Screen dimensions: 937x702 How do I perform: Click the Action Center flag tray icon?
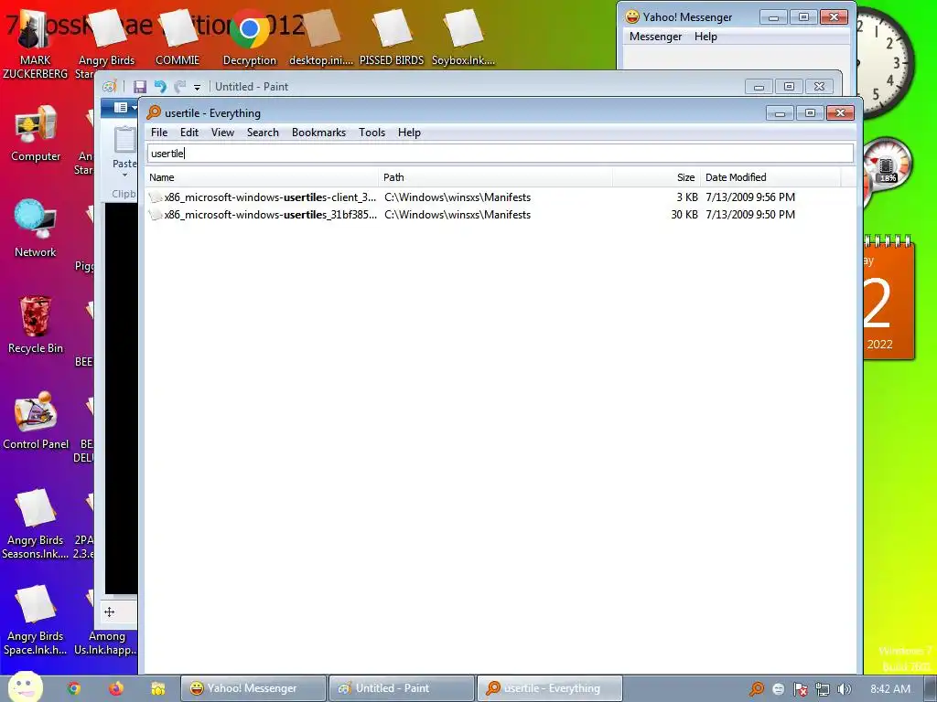[x=800, y=689]
